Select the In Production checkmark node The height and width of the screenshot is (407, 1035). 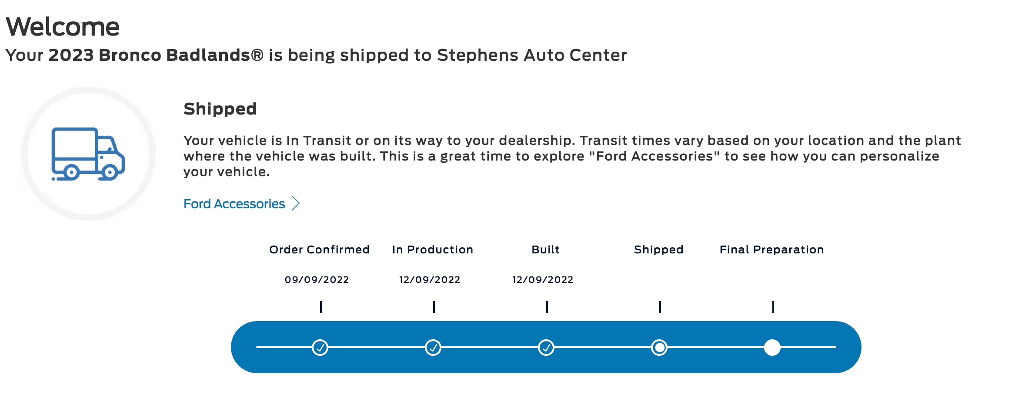433,348
